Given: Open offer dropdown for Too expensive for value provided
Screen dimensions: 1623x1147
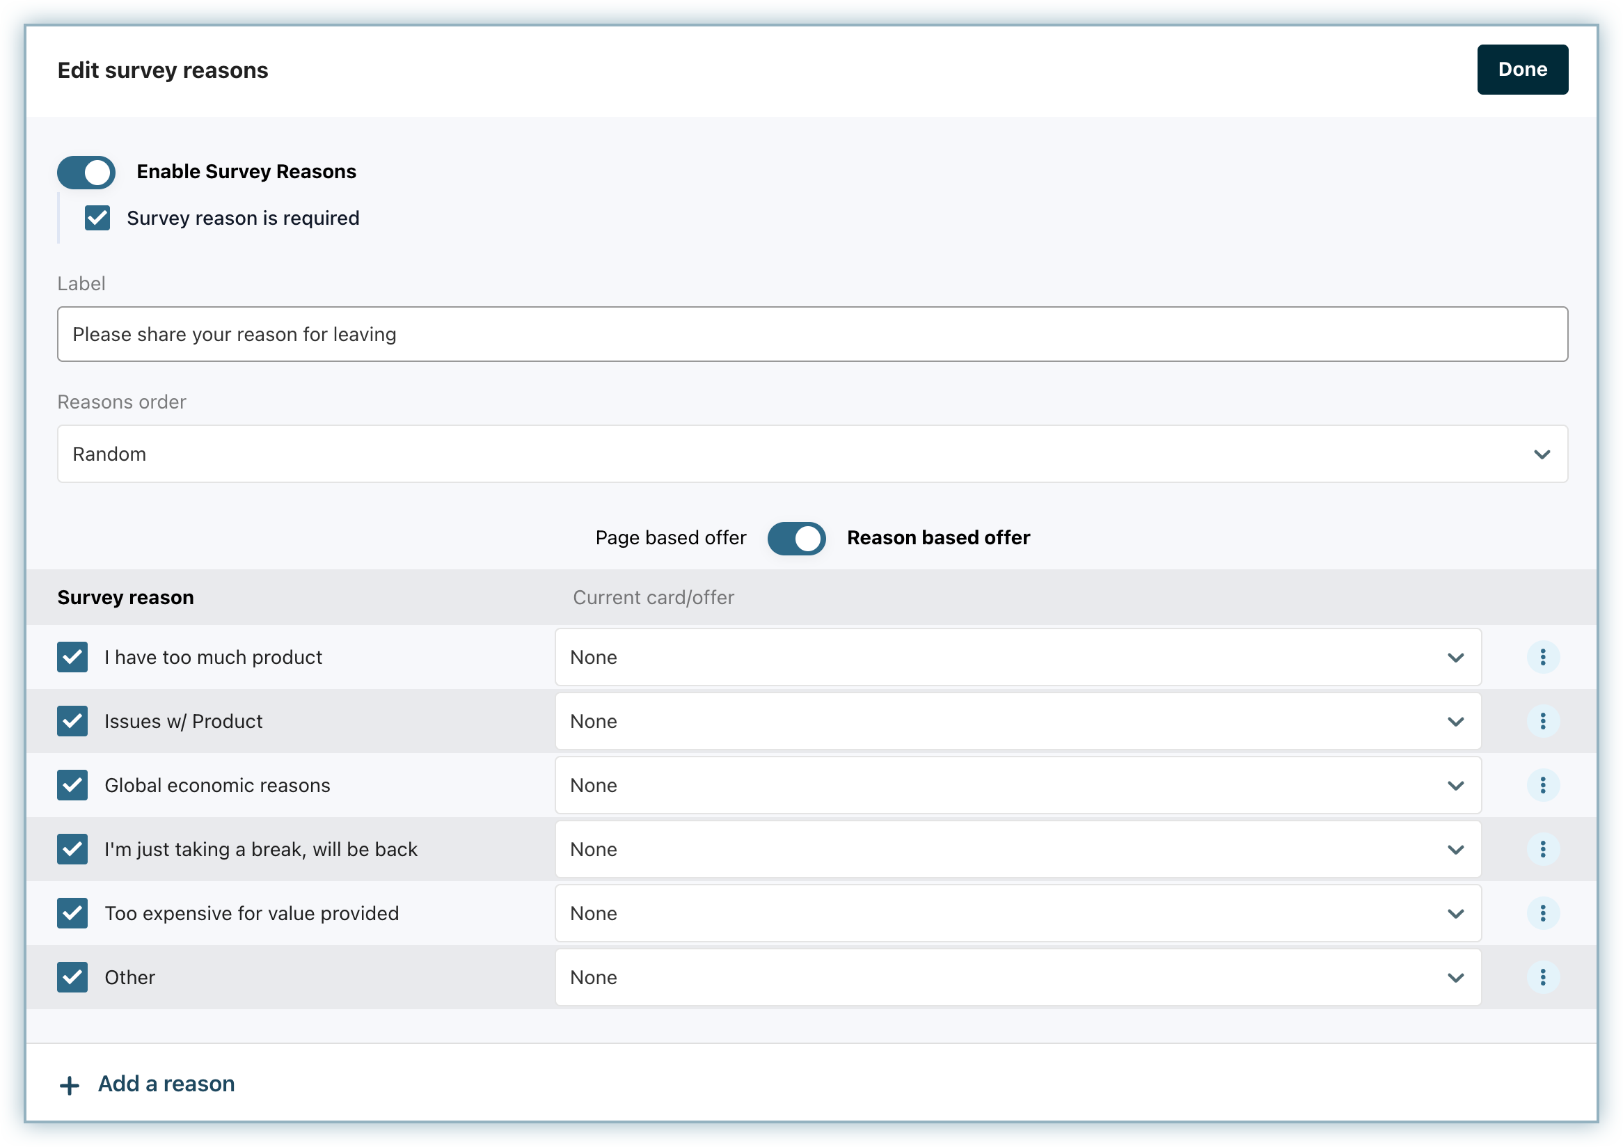Looking at the screenshot, I should click(x=1018, y=913).
